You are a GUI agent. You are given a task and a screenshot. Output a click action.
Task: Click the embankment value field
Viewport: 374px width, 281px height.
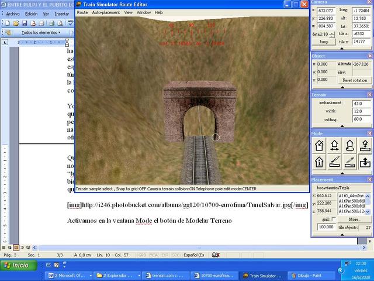click(361, 103)
